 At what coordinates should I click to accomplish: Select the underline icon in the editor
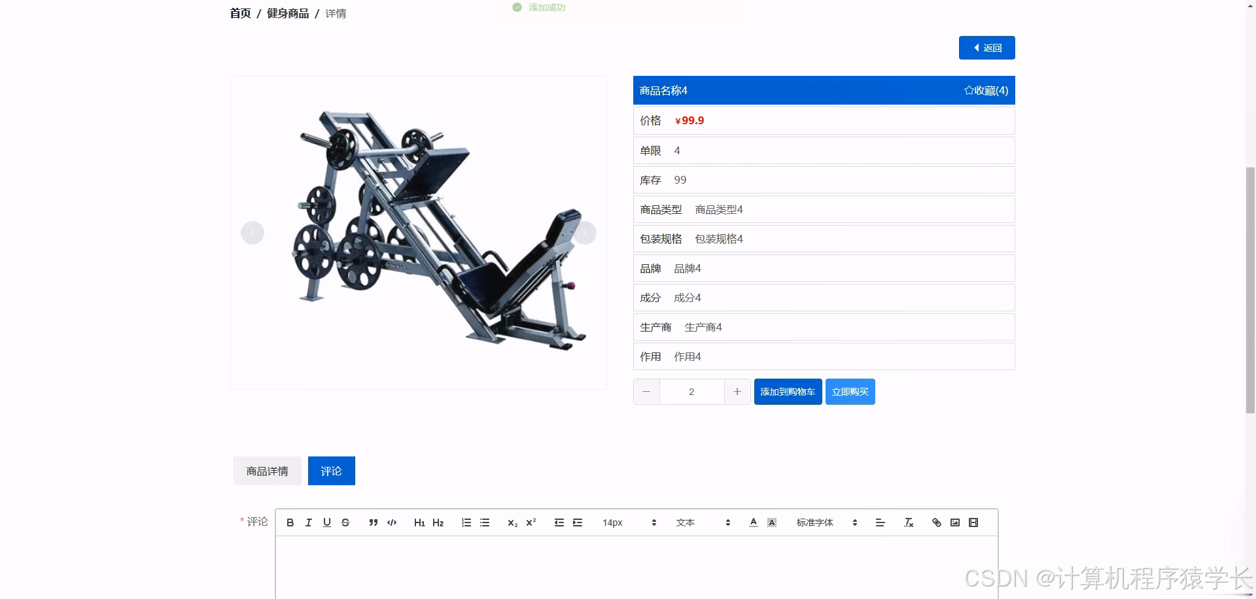point(326,522)
